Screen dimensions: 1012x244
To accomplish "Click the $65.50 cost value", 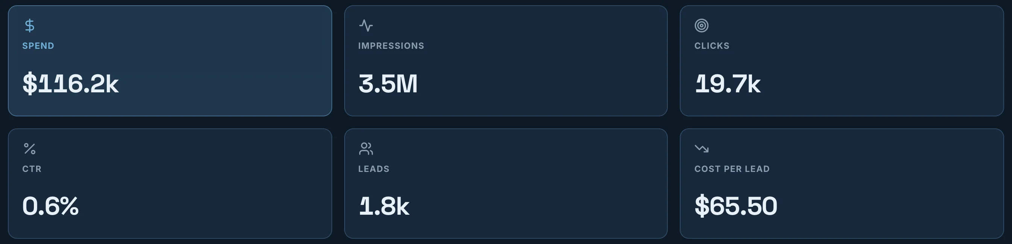I will [736, 206].
